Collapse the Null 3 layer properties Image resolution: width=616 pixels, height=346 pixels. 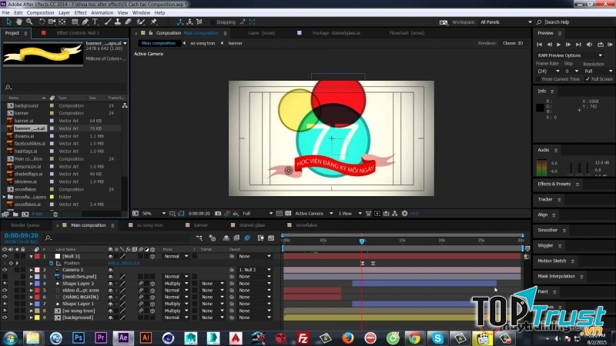coord(32,256)
